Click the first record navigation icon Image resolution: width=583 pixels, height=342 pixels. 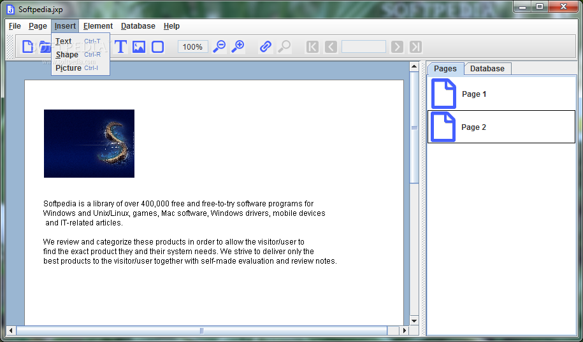[x=312, y=47]
